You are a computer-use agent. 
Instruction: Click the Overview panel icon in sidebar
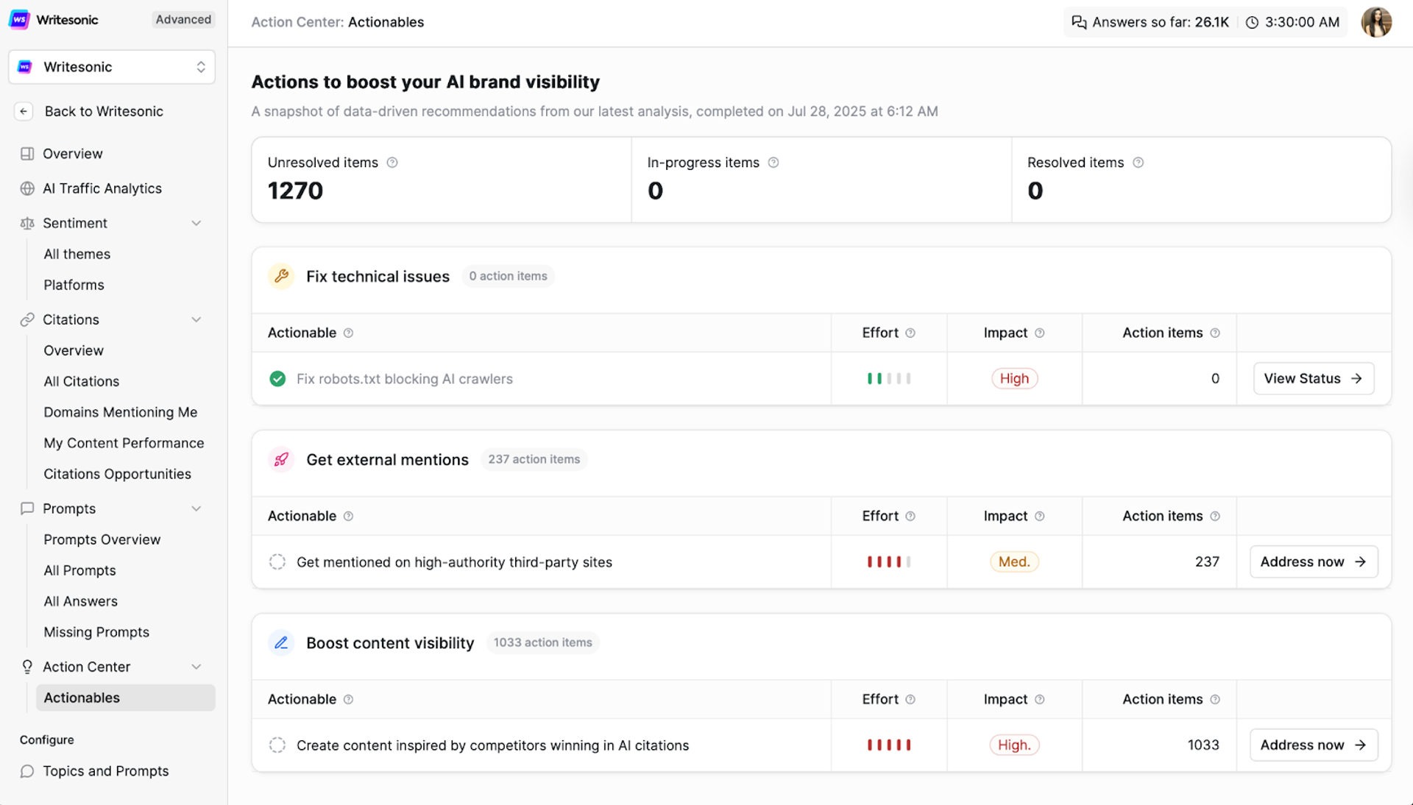pyautogui.click(x=27, y=154)
